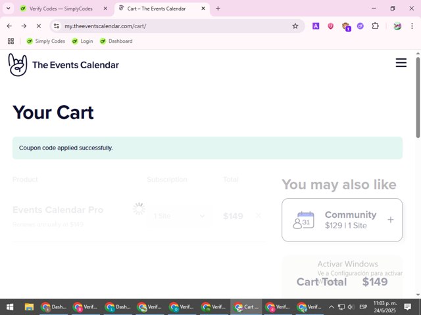Stop loading the page
The height and width of the screenshot is (315, 421).
[x=39, y=26]
